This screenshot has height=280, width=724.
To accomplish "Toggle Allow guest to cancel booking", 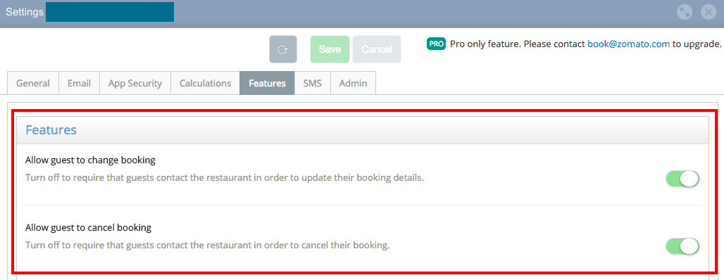I will coord(682,246).
